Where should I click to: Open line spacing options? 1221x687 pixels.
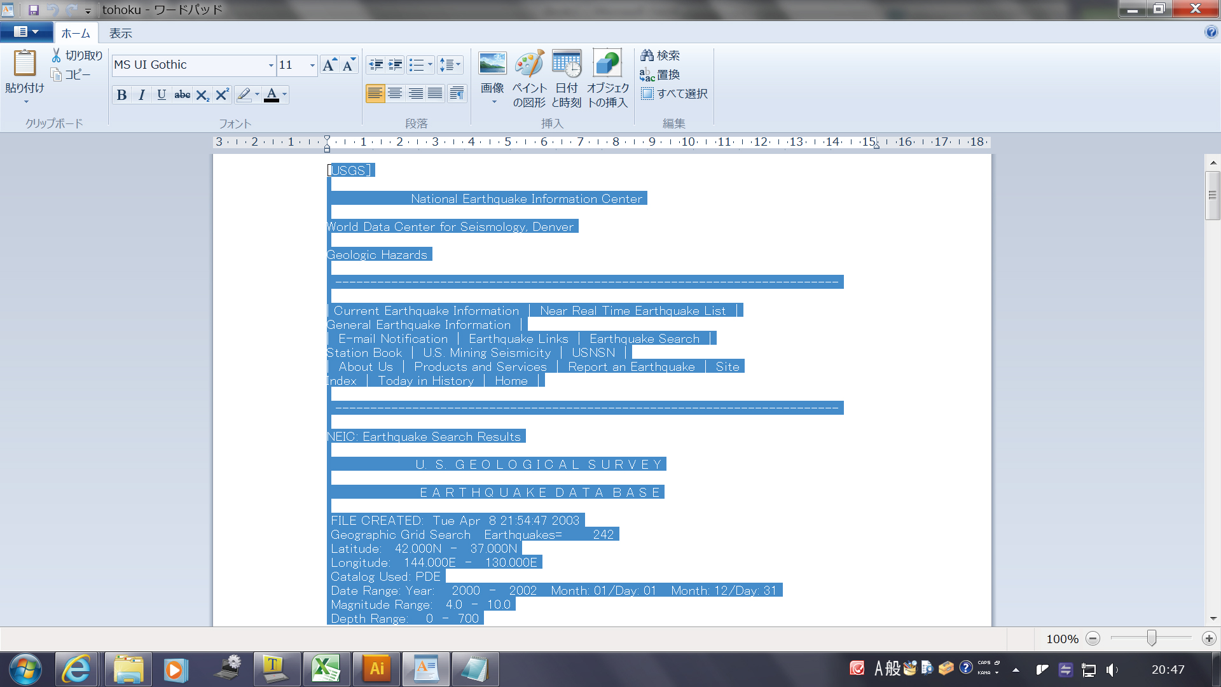pyautogui.click(x=450, y=64)
